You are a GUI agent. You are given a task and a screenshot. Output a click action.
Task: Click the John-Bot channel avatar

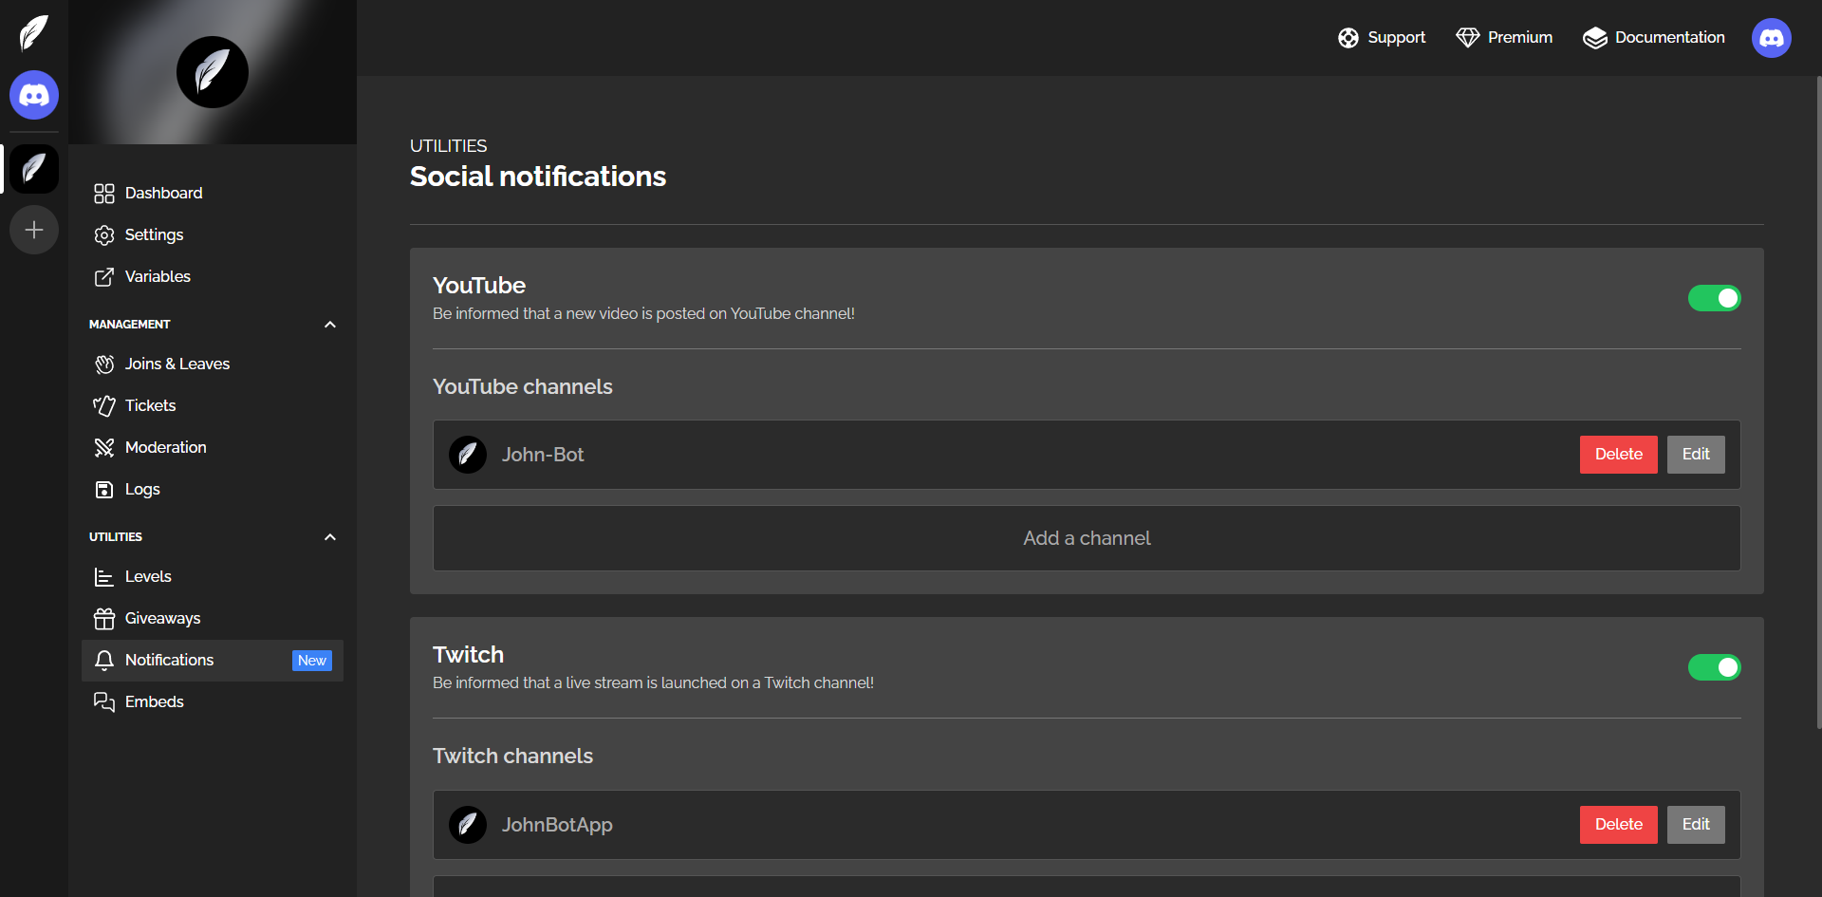click(x=468, y=455)
